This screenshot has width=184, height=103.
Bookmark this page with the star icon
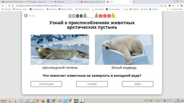(x=165, y=6)
